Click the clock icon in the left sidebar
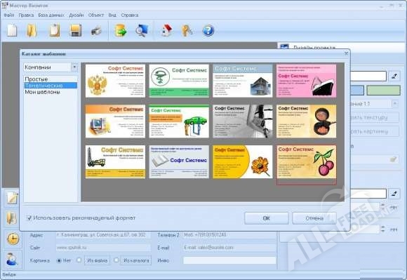Viewport: 407px width, 280px height. tap(13, 239)
